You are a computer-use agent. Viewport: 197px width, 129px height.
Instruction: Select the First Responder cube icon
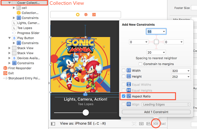[x=5, y=68]
